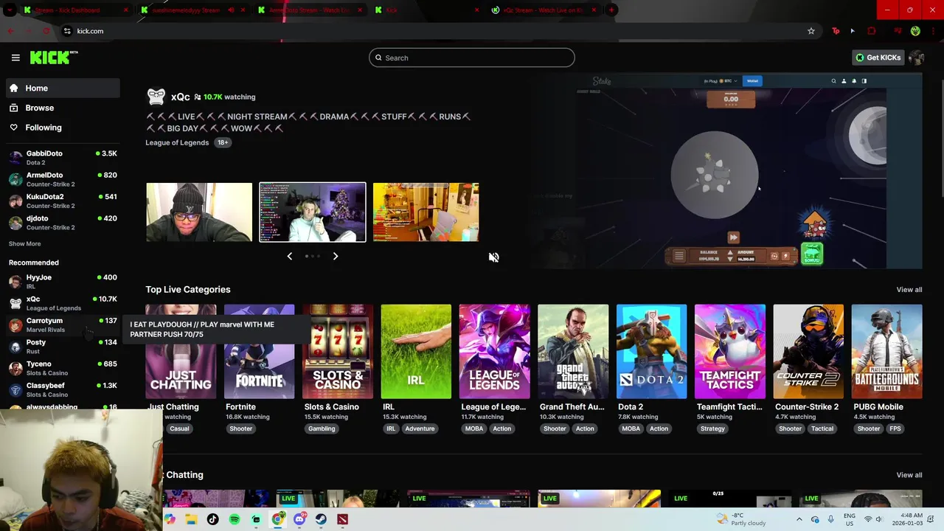Click the Strategy tag under Teamfight Tactics
This screenshot has height=531, width=944.
pyautogui.click(x=712, y=428)
